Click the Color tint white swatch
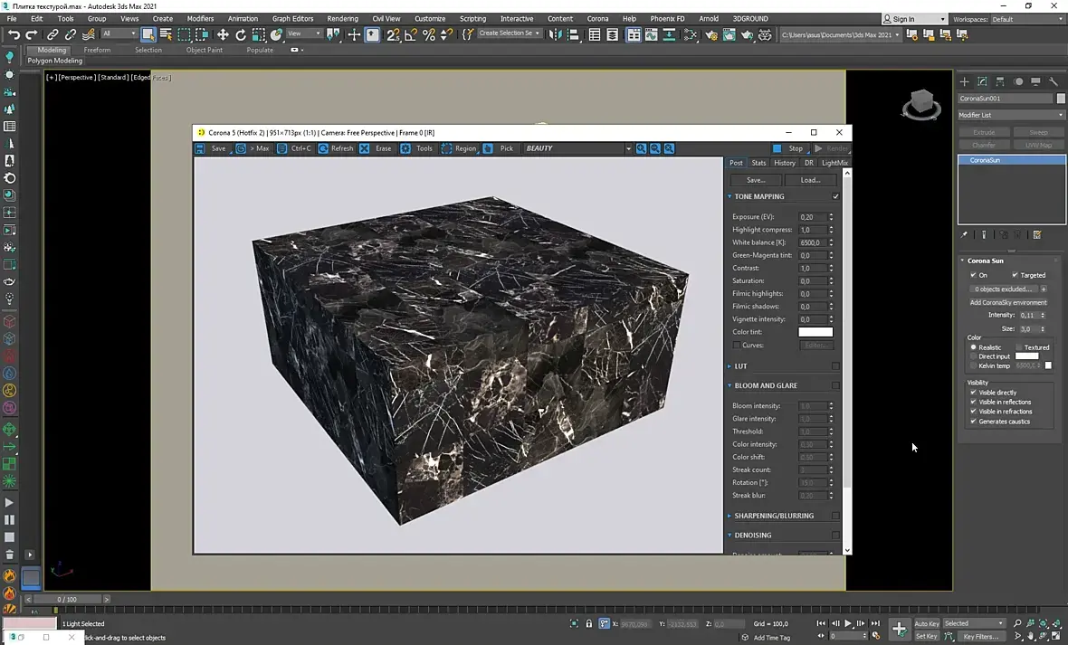1068x645 pixels. coord(815,332)
